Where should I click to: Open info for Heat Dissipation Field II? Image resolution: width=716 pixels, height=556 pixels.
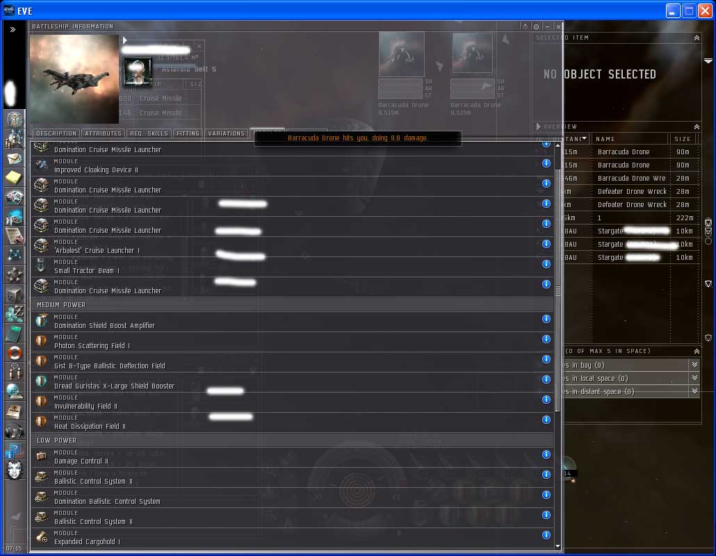(x=546, y=420)
